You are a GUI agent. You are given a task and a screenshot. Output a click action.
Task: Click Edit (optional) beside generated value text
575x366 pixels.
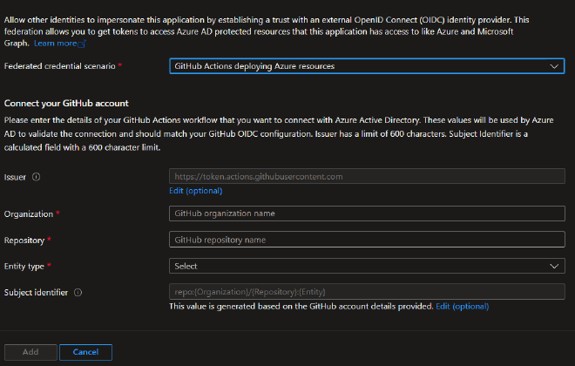tap(462, 306)
